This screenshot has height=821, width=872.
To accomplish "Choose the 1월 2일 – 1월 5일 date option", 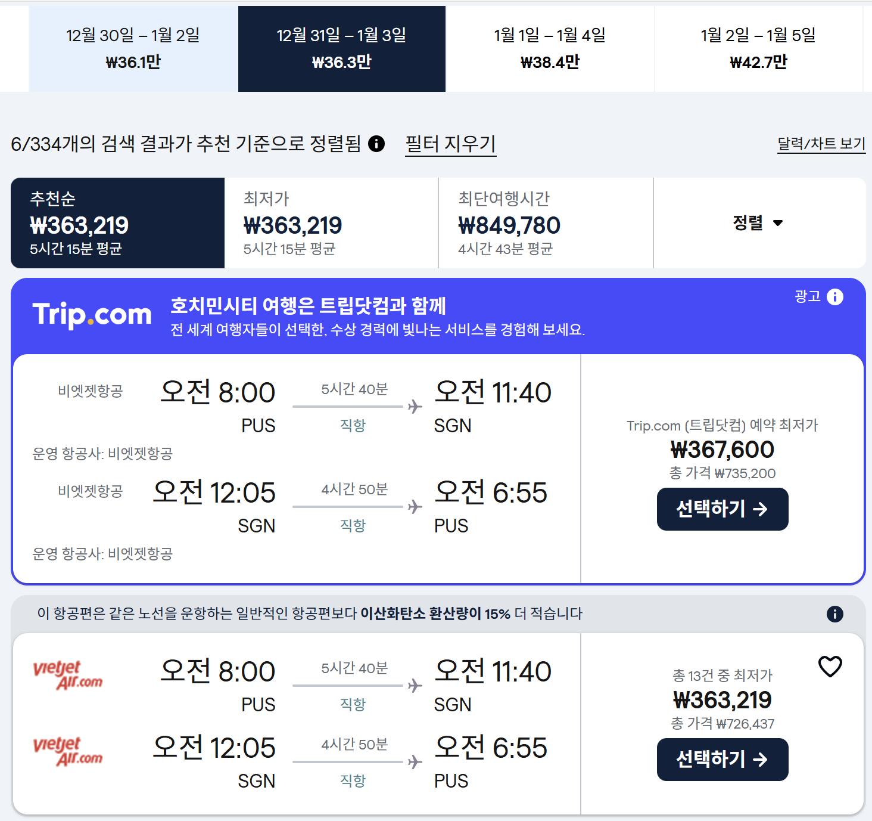I will tap(758, 49).
